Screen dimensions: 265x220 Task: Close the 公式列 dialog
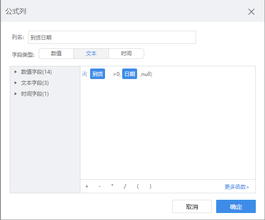(x=251, y=12)
